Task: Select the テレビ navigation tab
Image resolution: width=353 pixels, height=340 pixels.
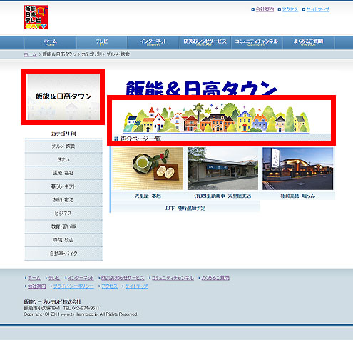Action: coord(102,42)
